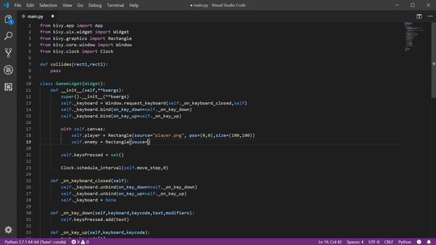Click the Python file icon on main.py tab
Image resolution: width=436 pixels, height=245 pixels.
coord(24,16)
